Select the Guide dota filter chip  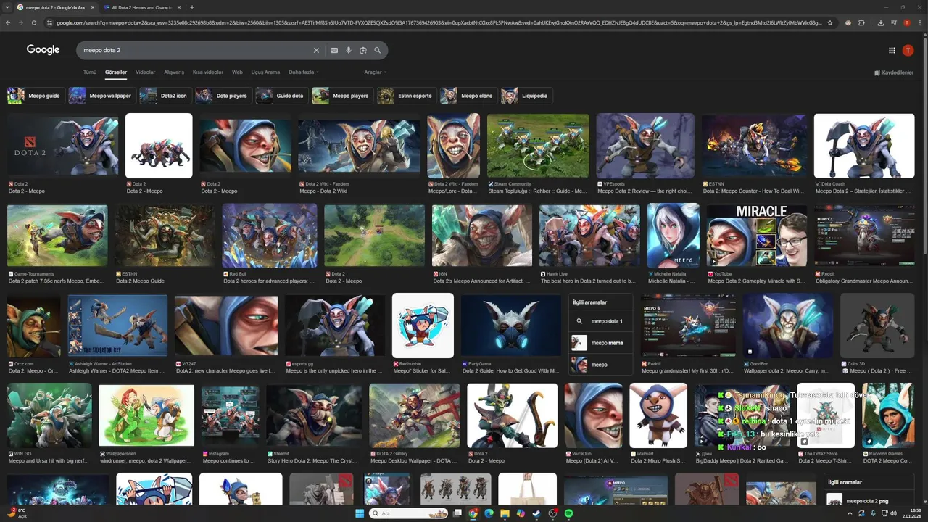tap(282, 96)
